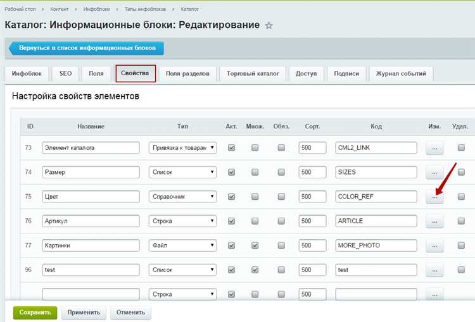475x322 pixels.
Task: Open type dropdown for Артикул property
Action: [182, 221]
